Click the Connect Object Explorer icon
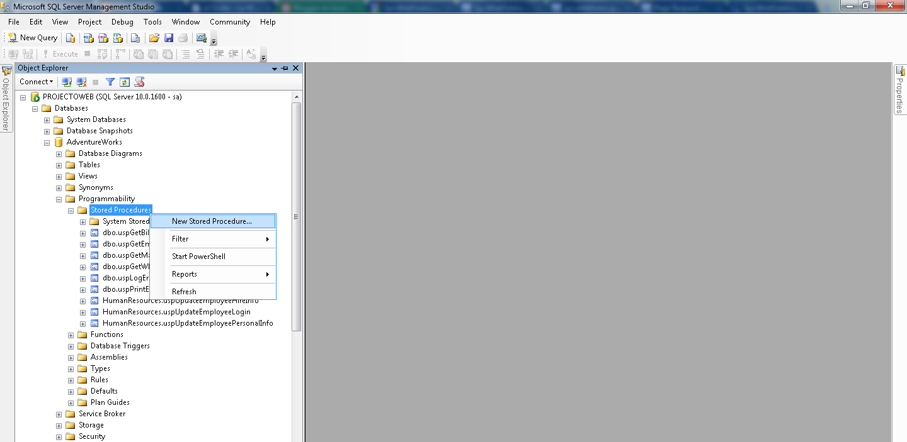 pos(67,82)
